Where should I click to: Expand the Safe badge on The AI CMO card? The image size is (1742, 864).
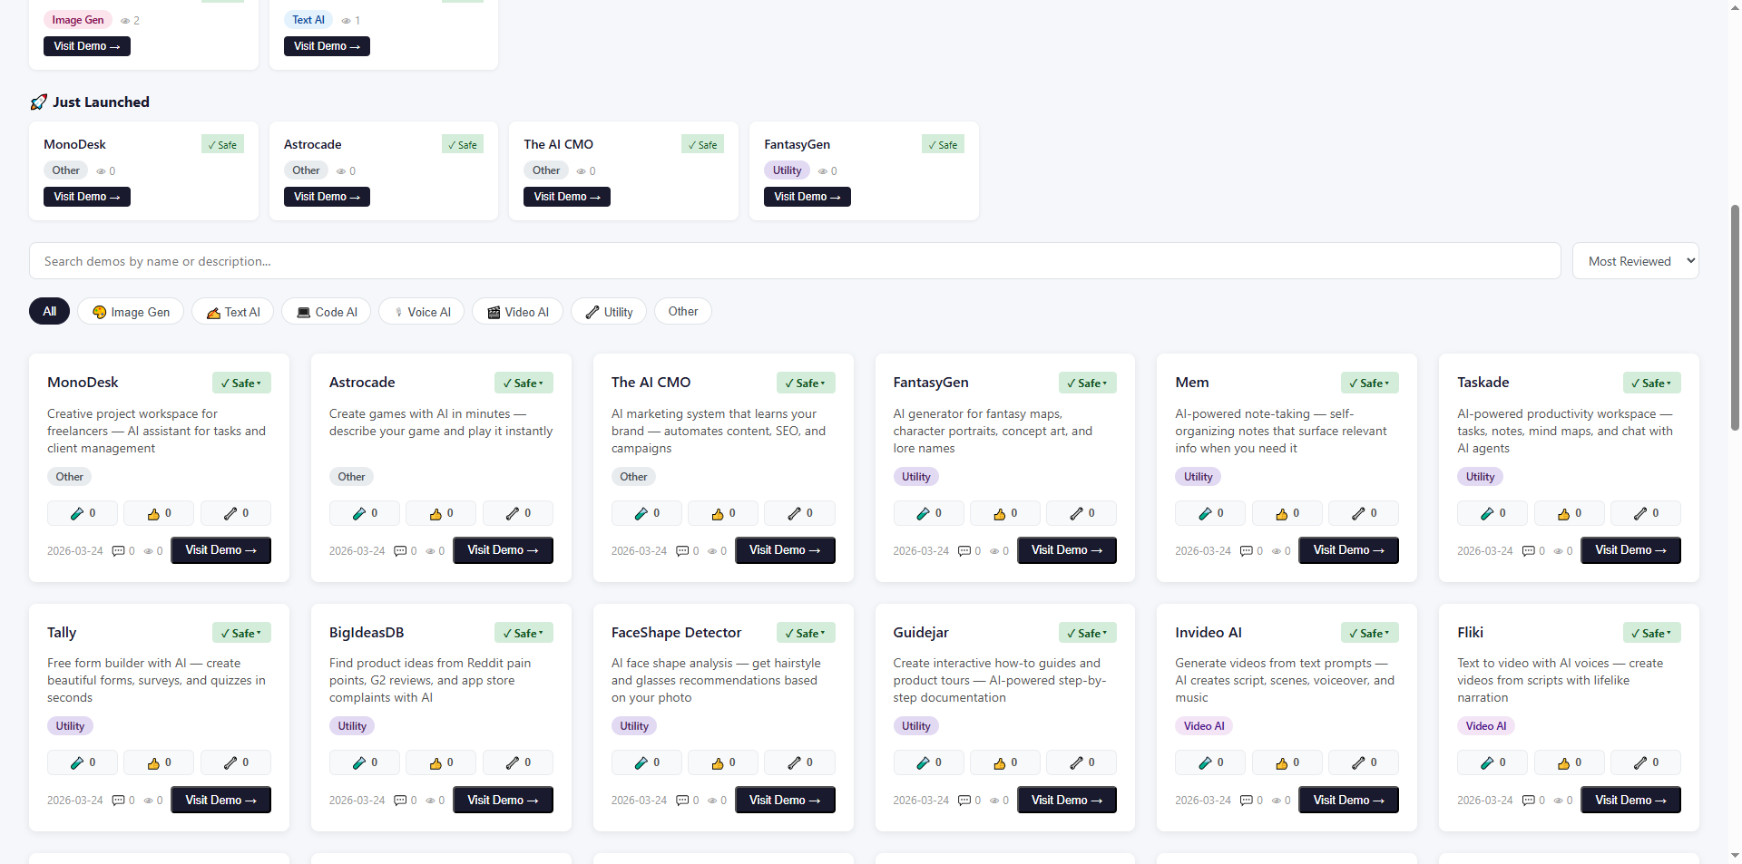click(x=806, y=383)
